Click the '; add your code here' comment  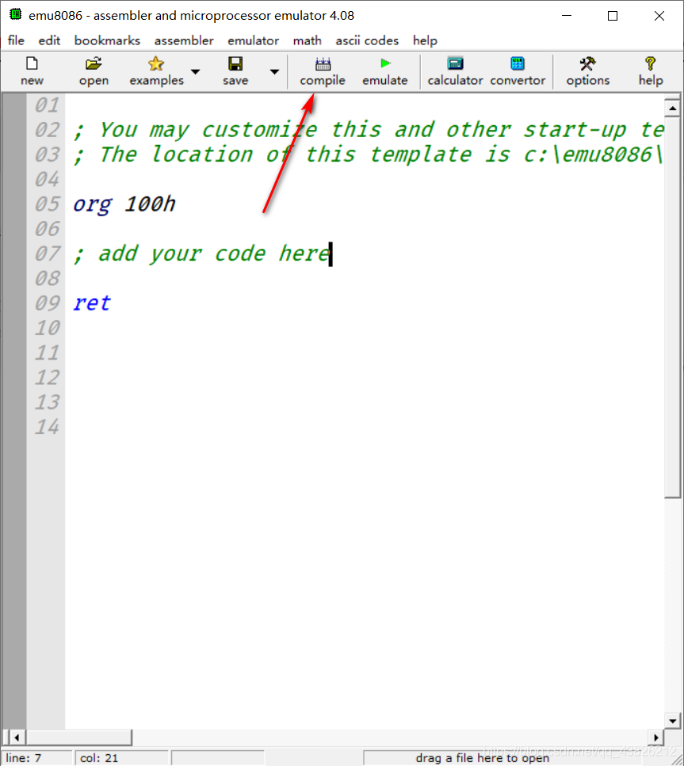[x=202, y=253]
